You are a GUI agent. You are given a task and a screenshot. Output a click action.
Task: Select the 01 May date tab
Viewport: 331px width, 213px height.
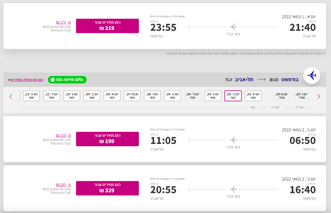(253, 96)
